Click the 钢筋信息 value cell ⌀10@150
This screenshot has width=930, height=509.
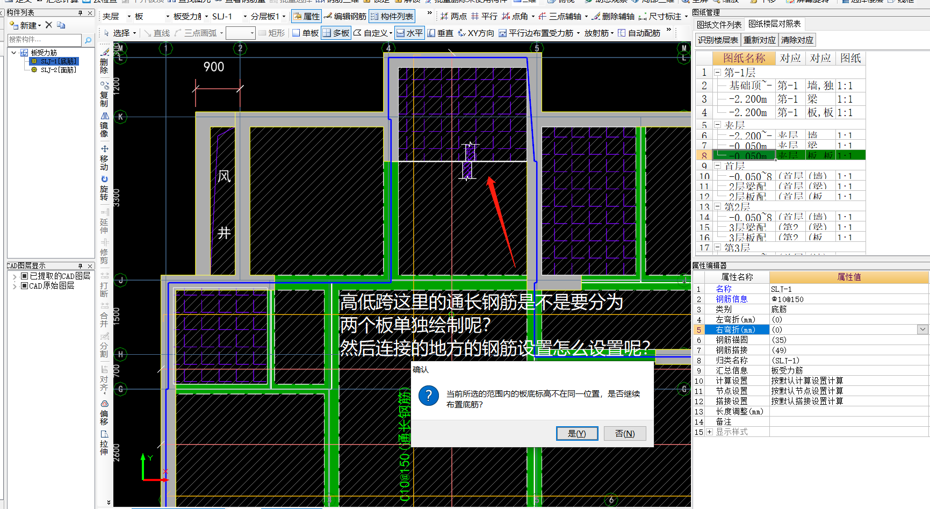(849, 299)
